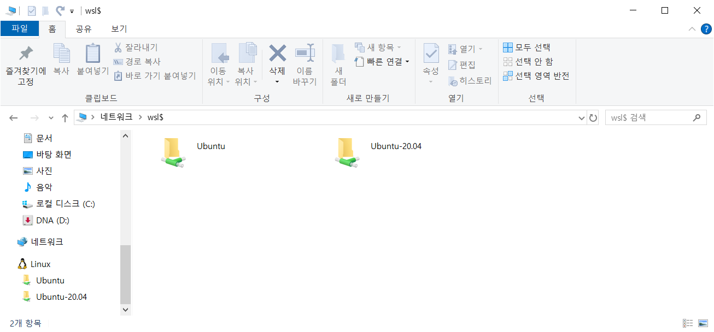The height and width of the screenshot is (332, 714).
Task: Click the forward navigation arrow
Action: coord(34,117)
